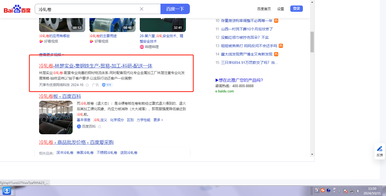Open the 冷轧卷的主要用途 video link
The image size is (386, 196).
103,36
